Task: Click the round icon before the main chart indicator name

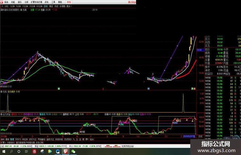Action: click(x=21, y=10)
